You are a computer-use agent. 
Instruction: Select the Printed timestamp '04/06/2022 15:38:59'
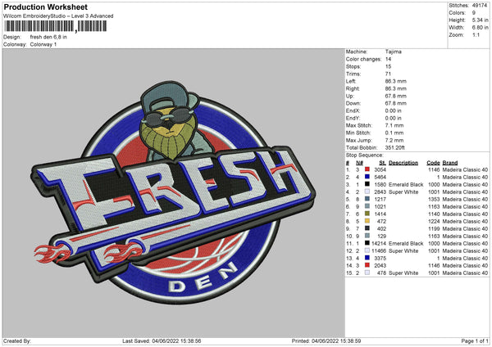336,340
